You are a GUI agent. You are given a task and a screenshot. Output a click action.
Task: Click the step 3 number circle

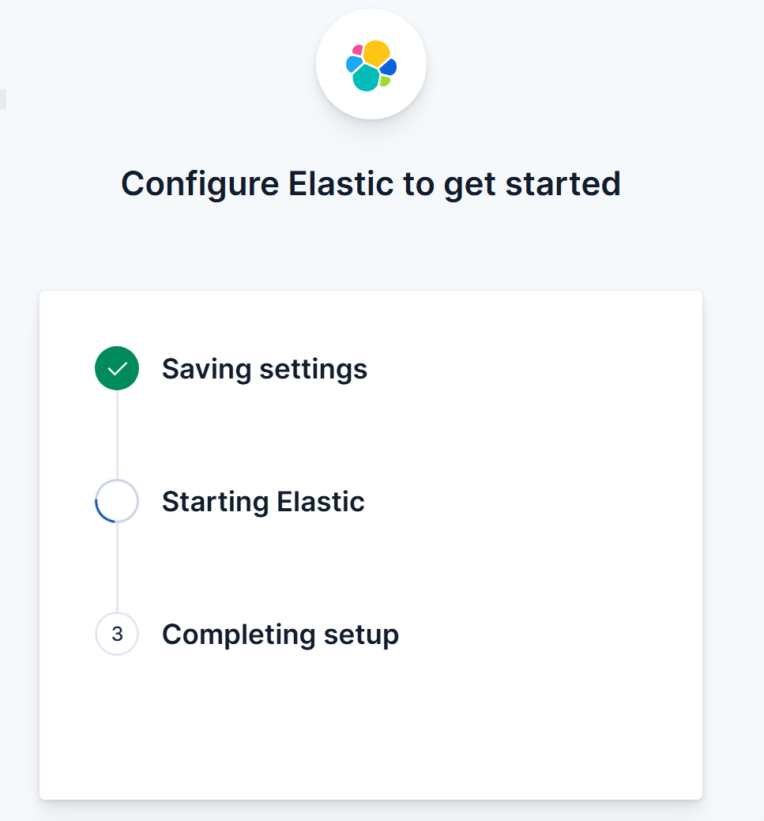(x=117, y=634)
